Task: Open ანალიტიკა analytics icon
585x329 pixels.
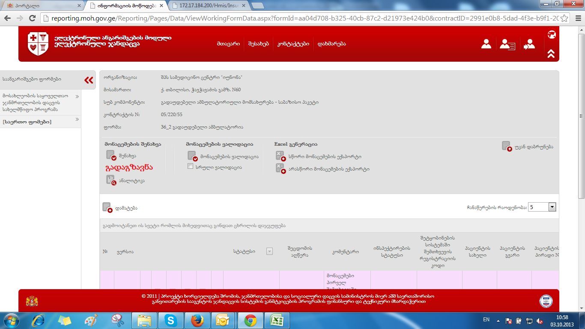Action: coord(110,180)
